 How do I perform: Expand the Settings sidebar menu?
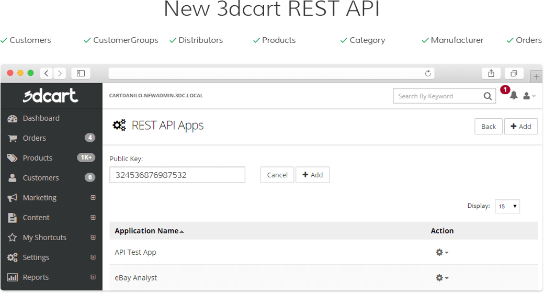93,257
